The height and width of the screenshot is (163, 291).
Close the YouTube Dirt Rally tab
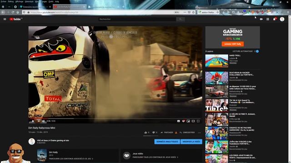(84, 7)
